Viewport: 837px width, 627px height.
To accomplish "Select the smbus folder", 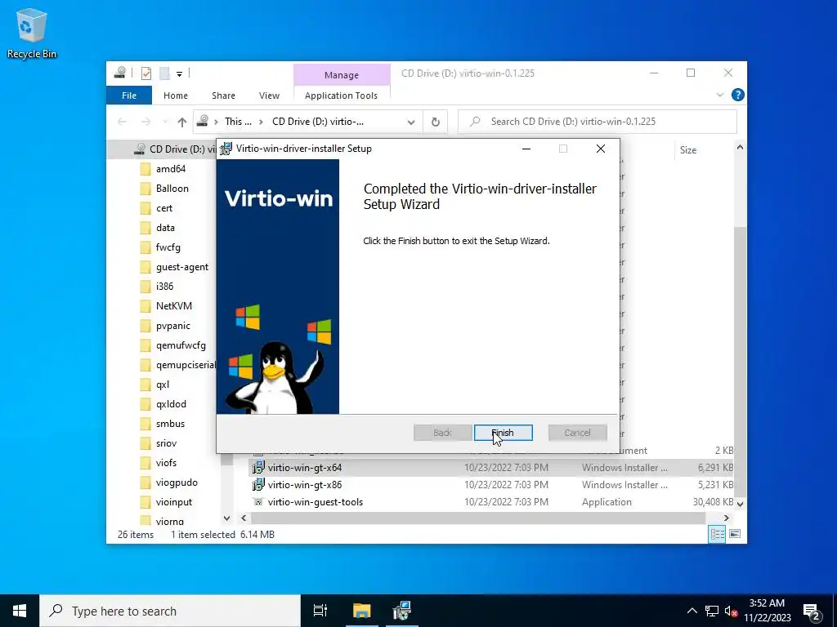I will (170, 424).
